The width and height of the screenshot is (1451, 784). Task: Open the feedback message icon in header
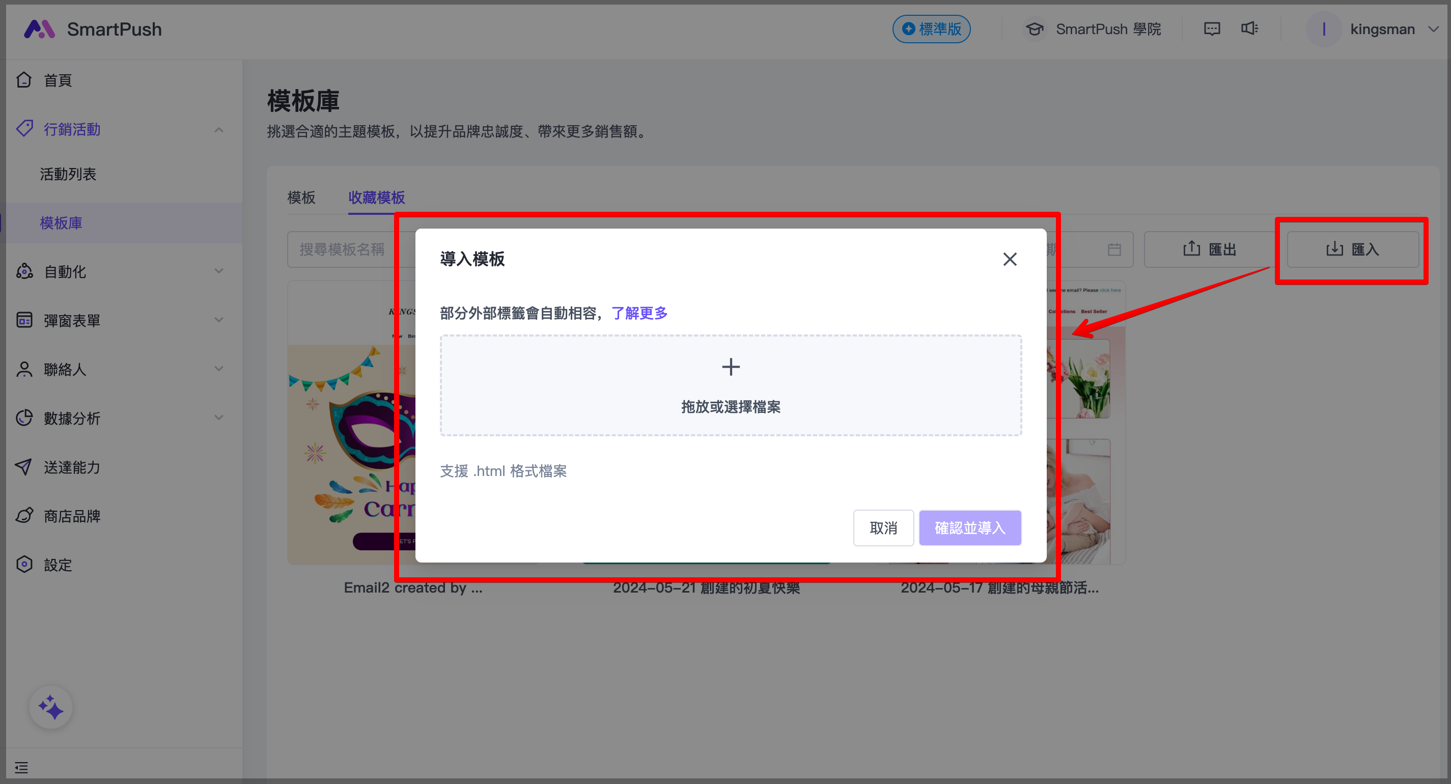click(x=1212, y=29)
